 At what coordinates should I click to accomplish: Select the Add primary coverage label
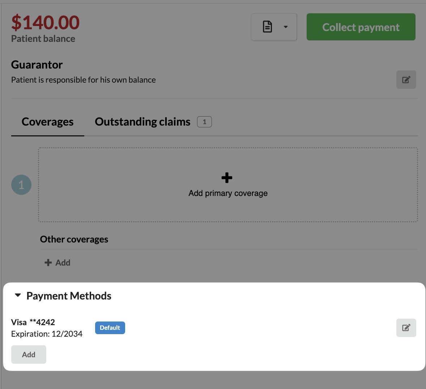228,193
